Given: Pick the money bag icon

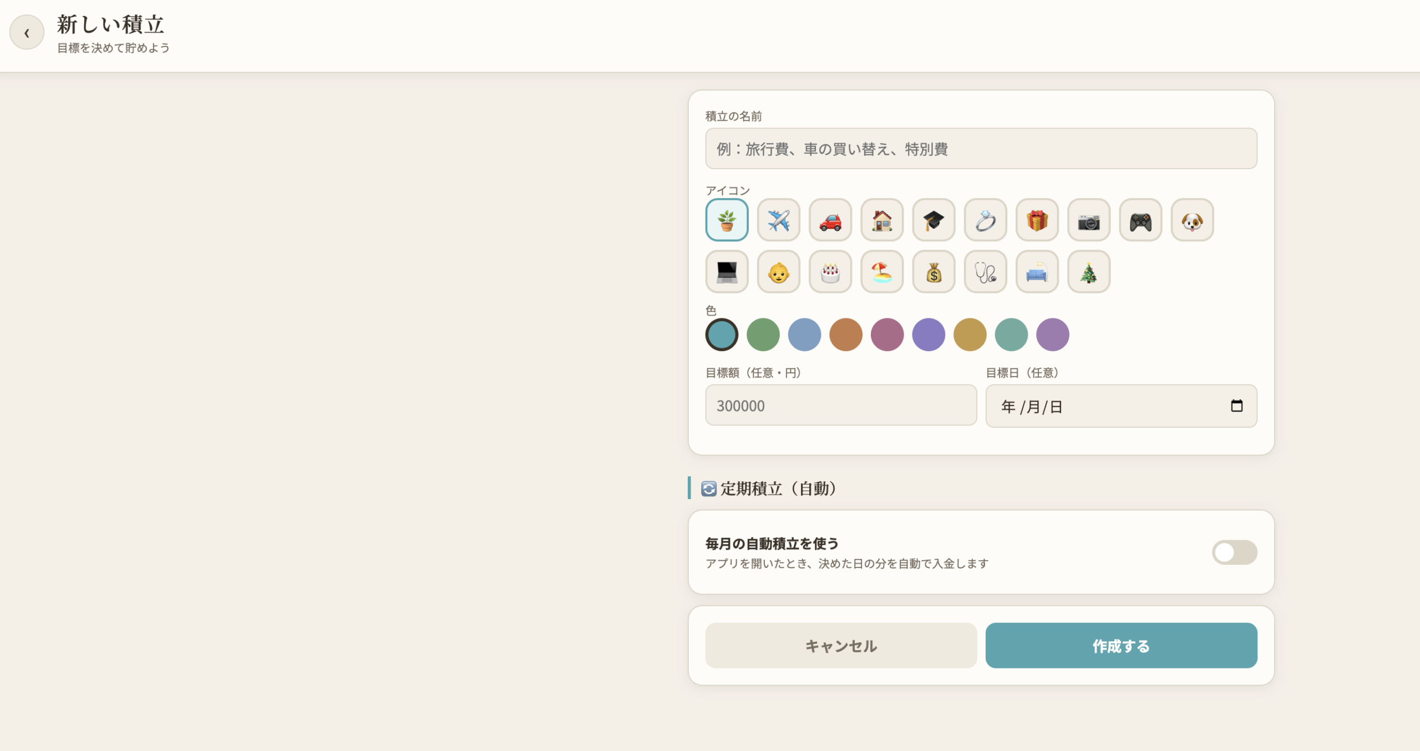Looking at the screenshot, I should 934,272.
